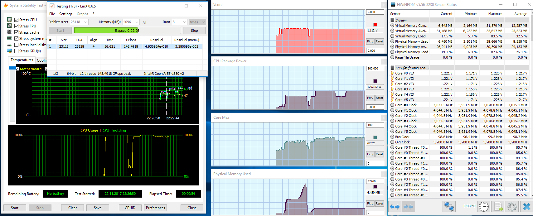
Task: Click the Core Max teal color square
Action: pos(375,137)
